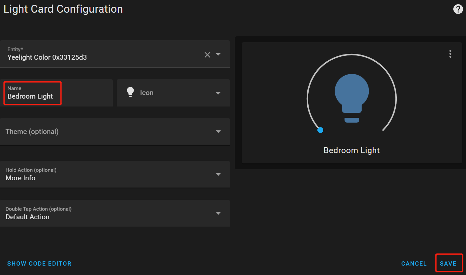This screenshot has height=275, width=466.
Task: Open the three-dot menu on the preview card
Action: pyautogui.click(x=450, y=54)
